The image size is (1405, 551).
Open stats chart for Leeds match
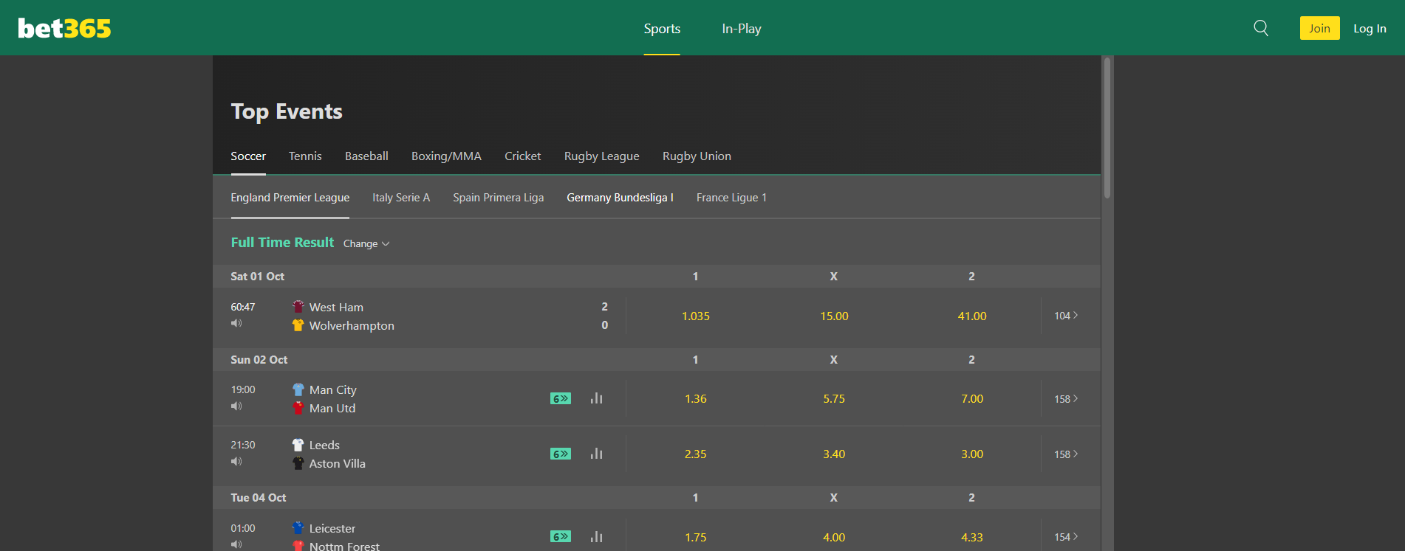point(596,454)
